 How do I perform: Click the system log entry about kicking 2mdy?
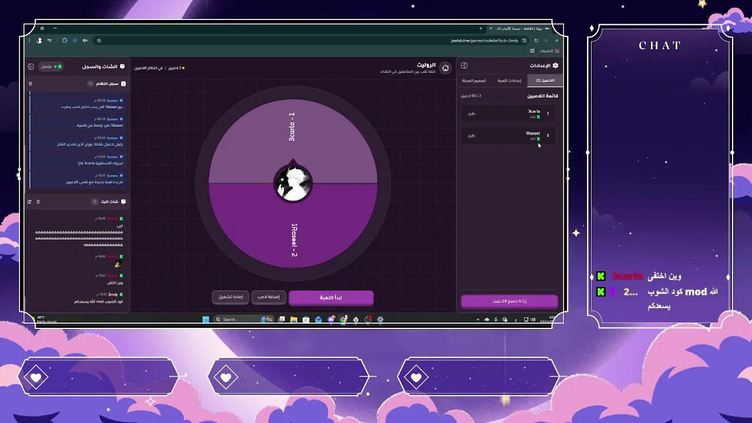tap(77, 122)
